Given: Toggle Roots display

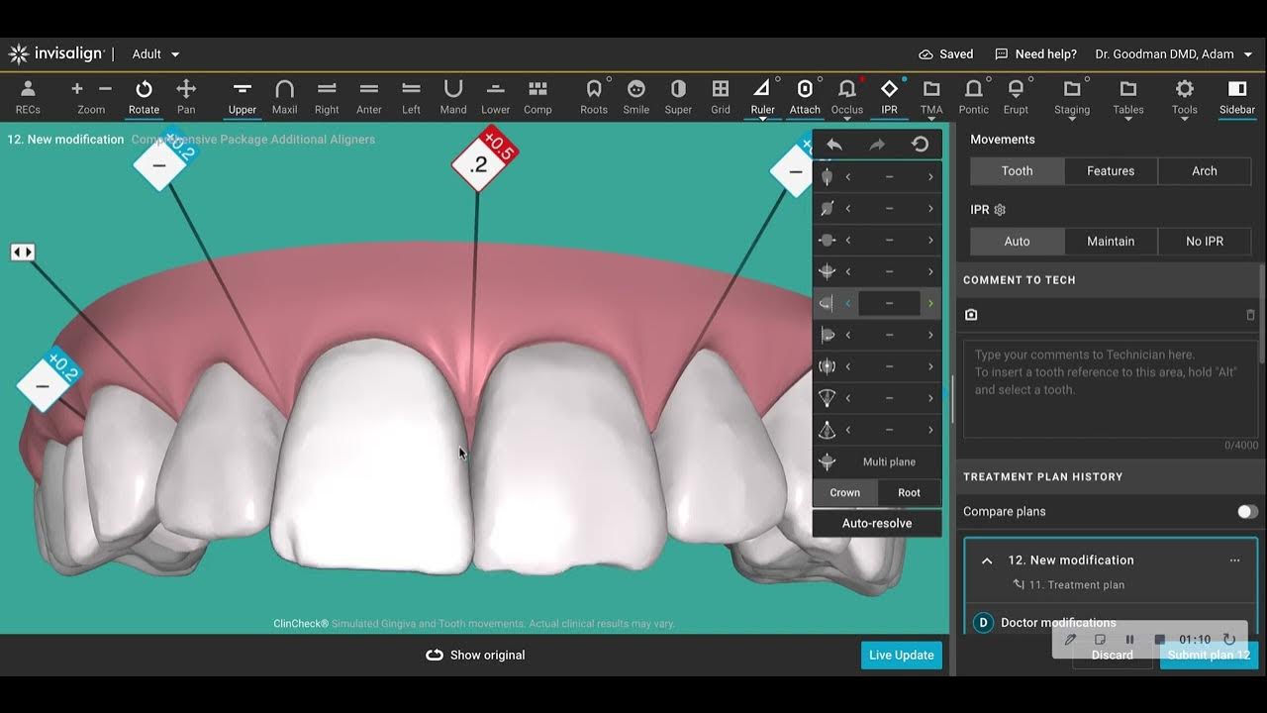Looking at the screenshot, I should [594, 97].
